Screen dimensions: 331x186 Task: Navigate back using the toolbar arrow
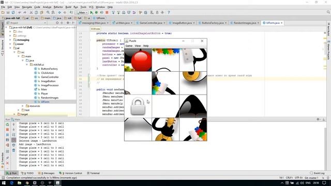[x=59, y=12]
